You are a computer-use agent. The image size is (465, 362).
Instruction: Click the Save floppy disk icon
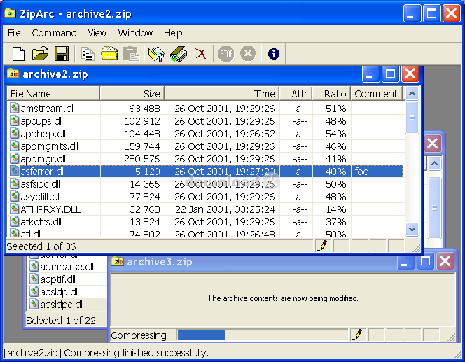click(61, 54)
